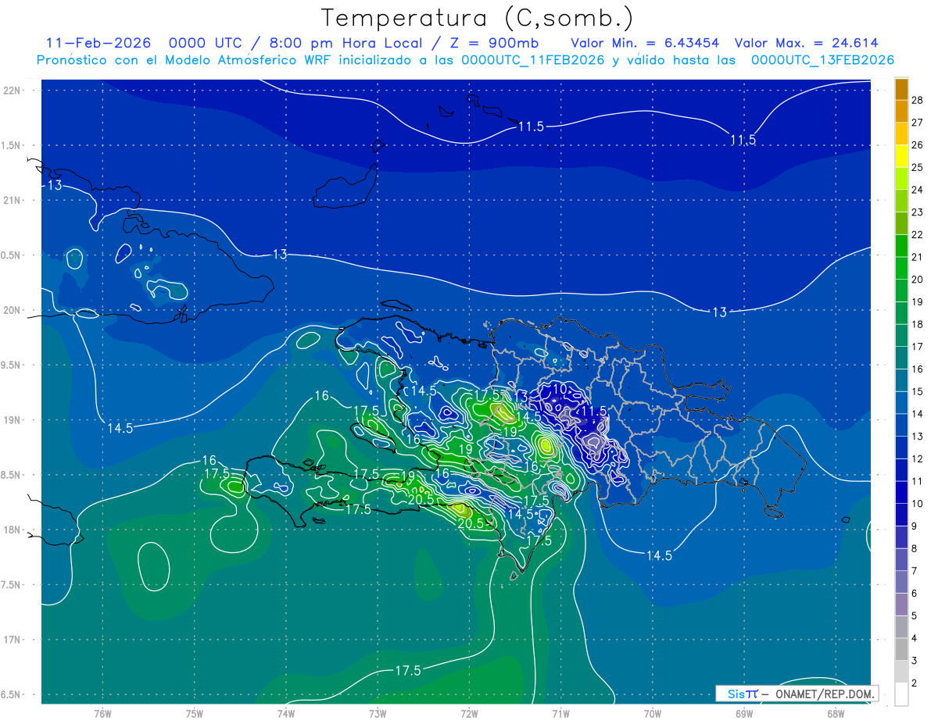Click the 20N latitude axis label
Viewport: 938px width, 724px height.
coord(13,311)
